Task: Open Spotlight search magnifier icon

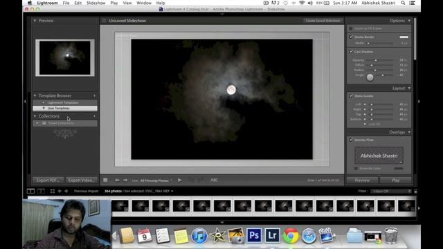Action: (x=403, y=3)
